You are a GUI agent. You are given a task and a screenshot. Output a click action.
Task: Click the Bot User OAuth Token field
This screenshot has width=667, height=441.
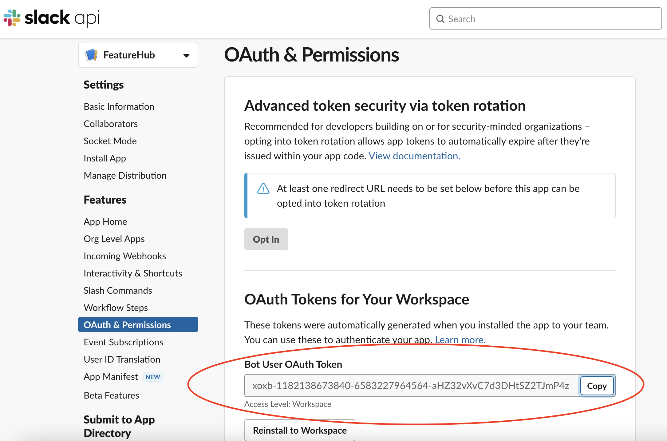[x=411, y=386]
